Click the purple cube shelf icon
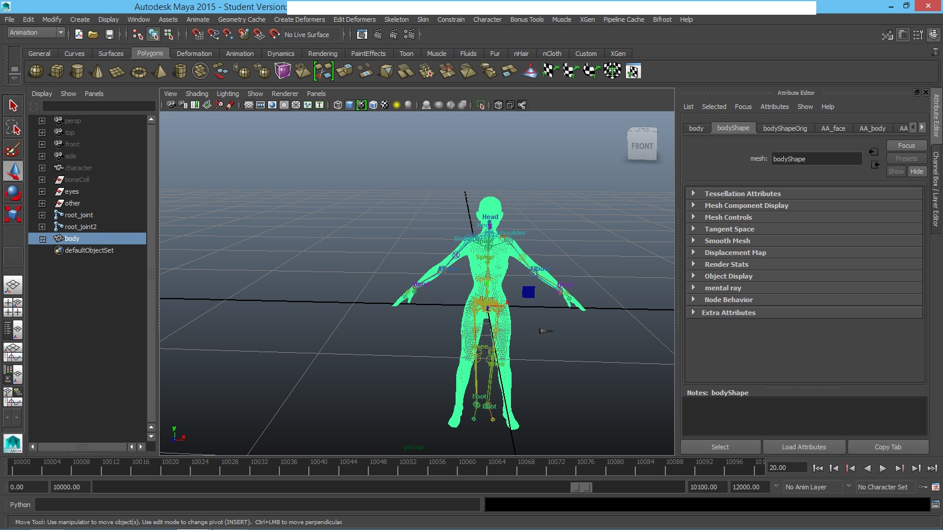The image size is (943, 530). click(x=283, y=71)
